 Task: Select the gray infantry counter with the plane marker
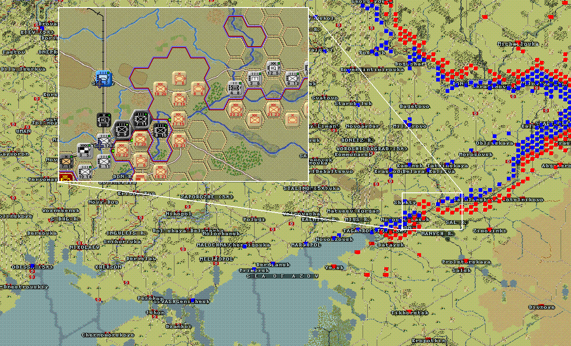click(104, 140)
